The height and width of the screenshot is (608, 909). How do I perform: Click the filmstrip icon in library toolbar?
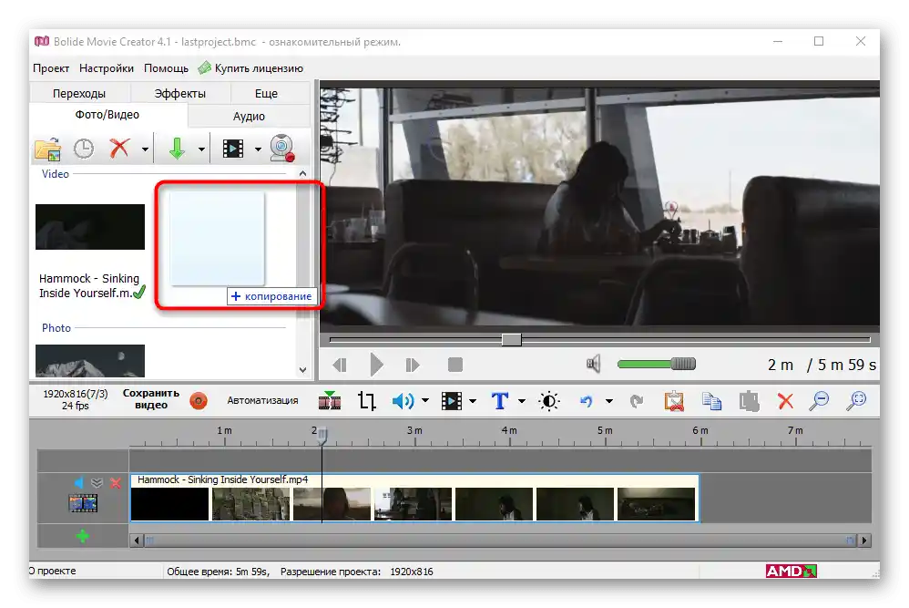point(233,149)
